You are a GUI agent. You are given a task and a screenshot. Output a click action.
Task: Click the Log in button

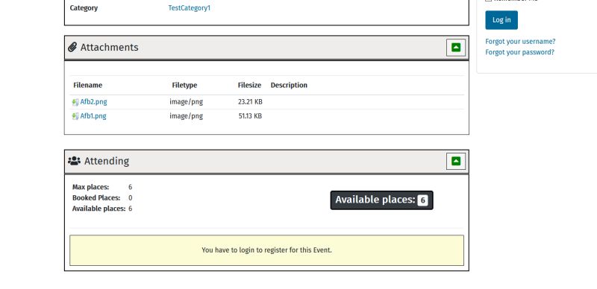pos(501,20)
